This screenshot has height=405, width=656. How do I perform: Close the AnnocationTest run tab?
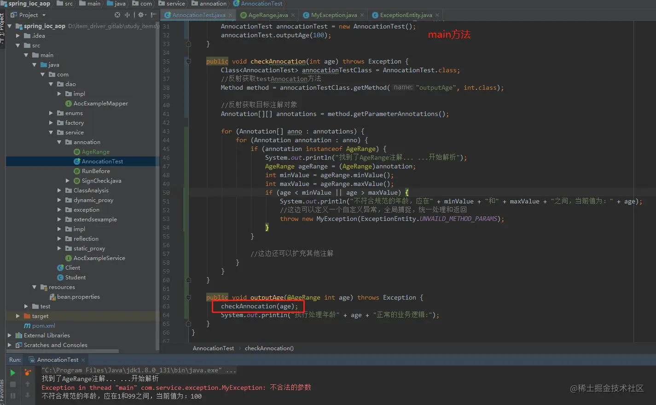[83, 360]
